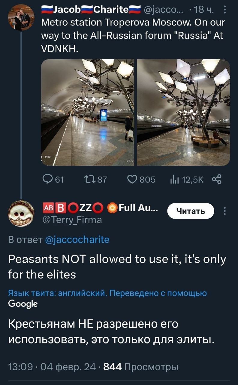The image size is (238, 385).
Task: Open the left metro station photo
Action: (x=88, y=112)
